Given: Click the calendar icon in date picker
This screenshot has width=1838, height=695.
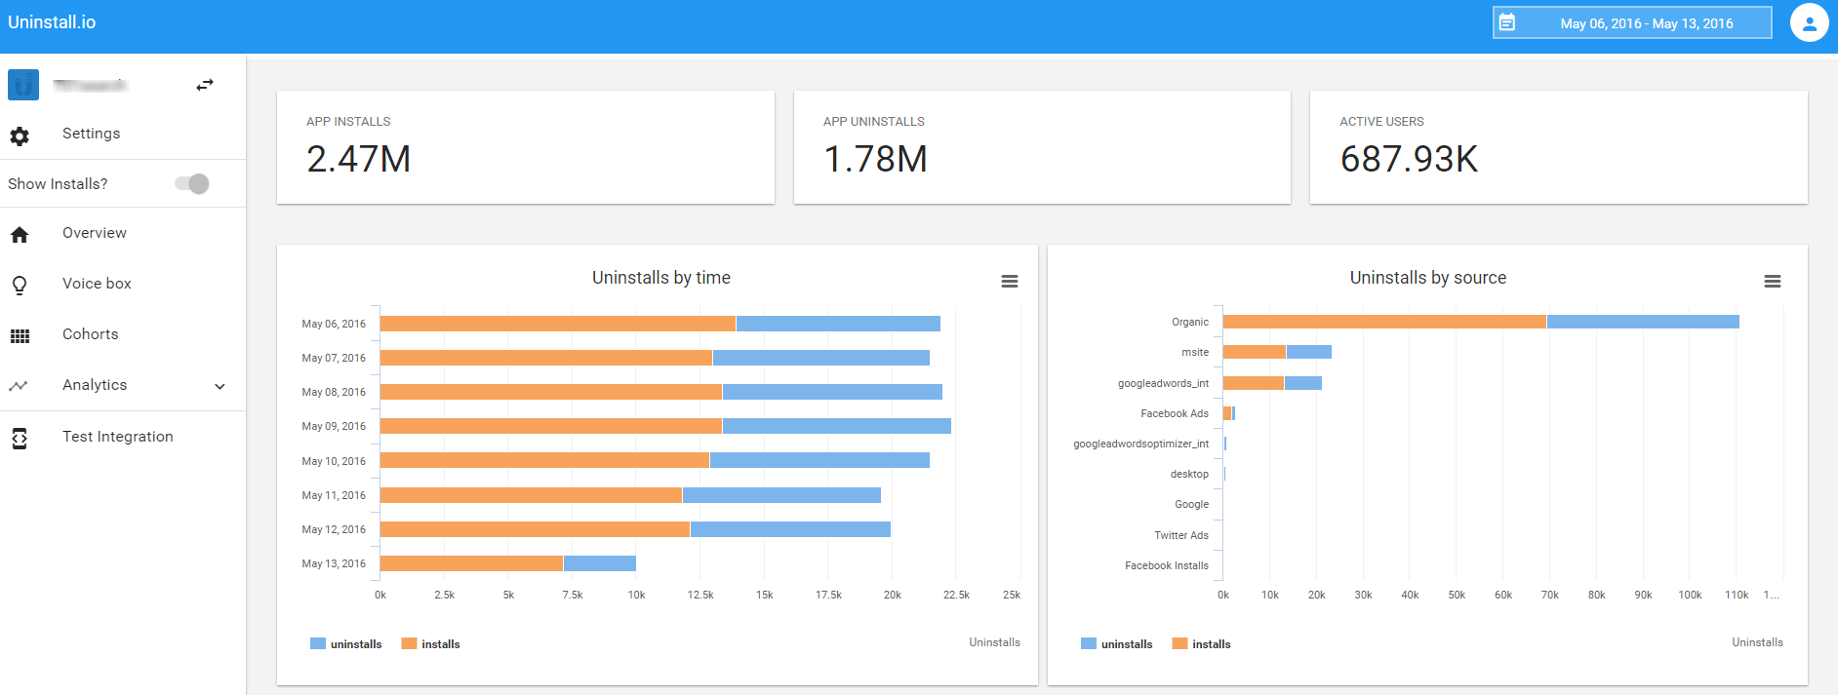Looking at the screenshot, I should [1507, 22].
